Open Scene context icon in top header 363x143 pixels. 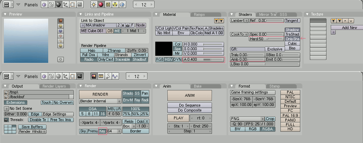80,5
